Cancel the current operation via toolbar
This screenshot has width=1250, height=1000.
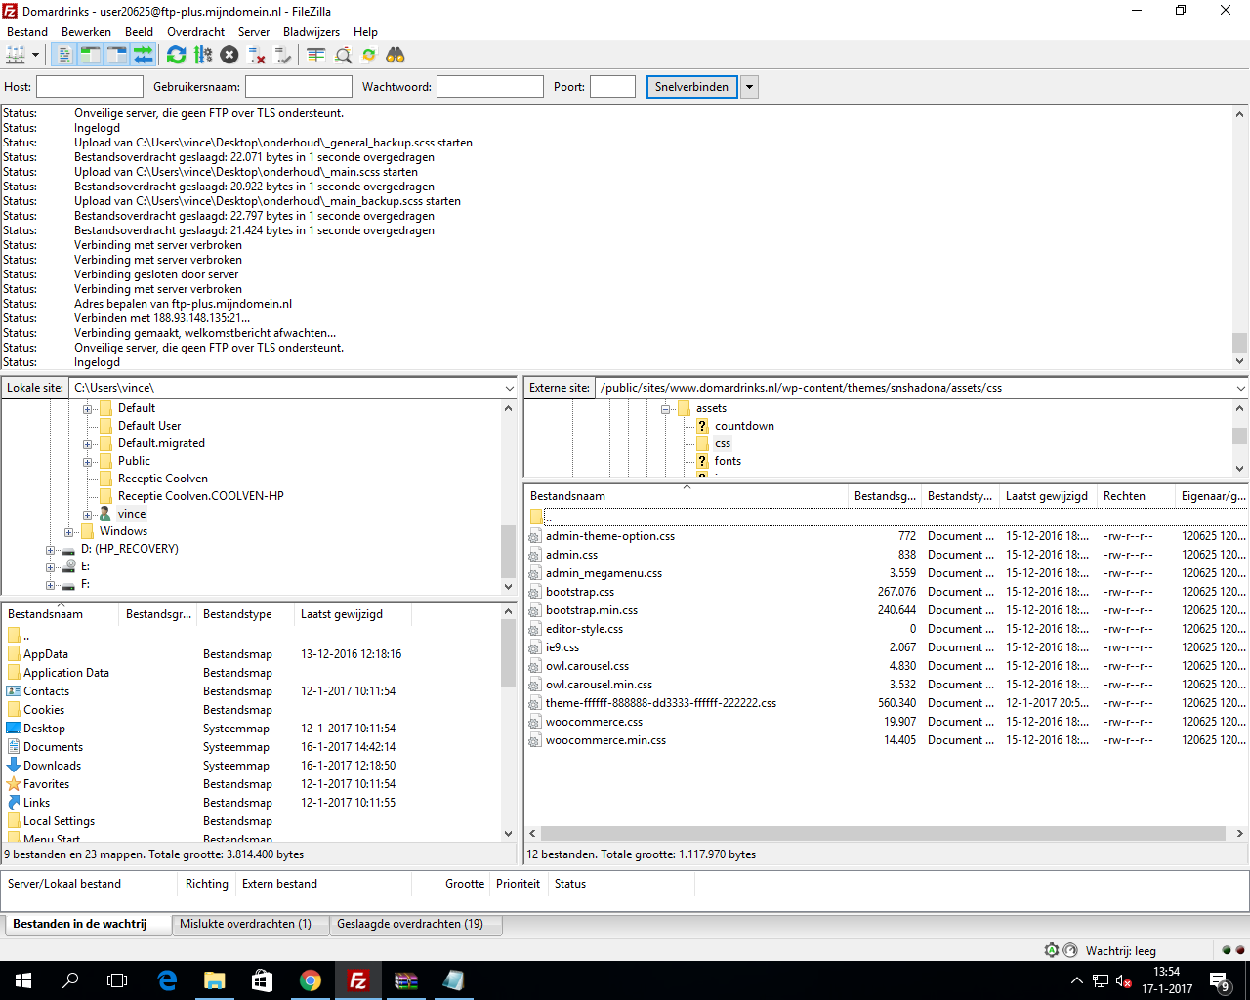coord(229,56)
